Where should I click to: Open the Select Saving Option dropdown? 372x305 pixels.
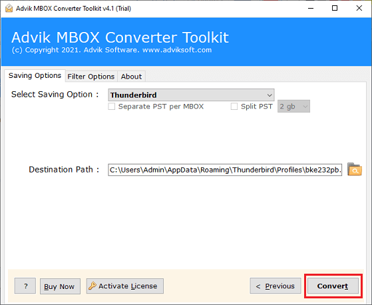(191, 95)
